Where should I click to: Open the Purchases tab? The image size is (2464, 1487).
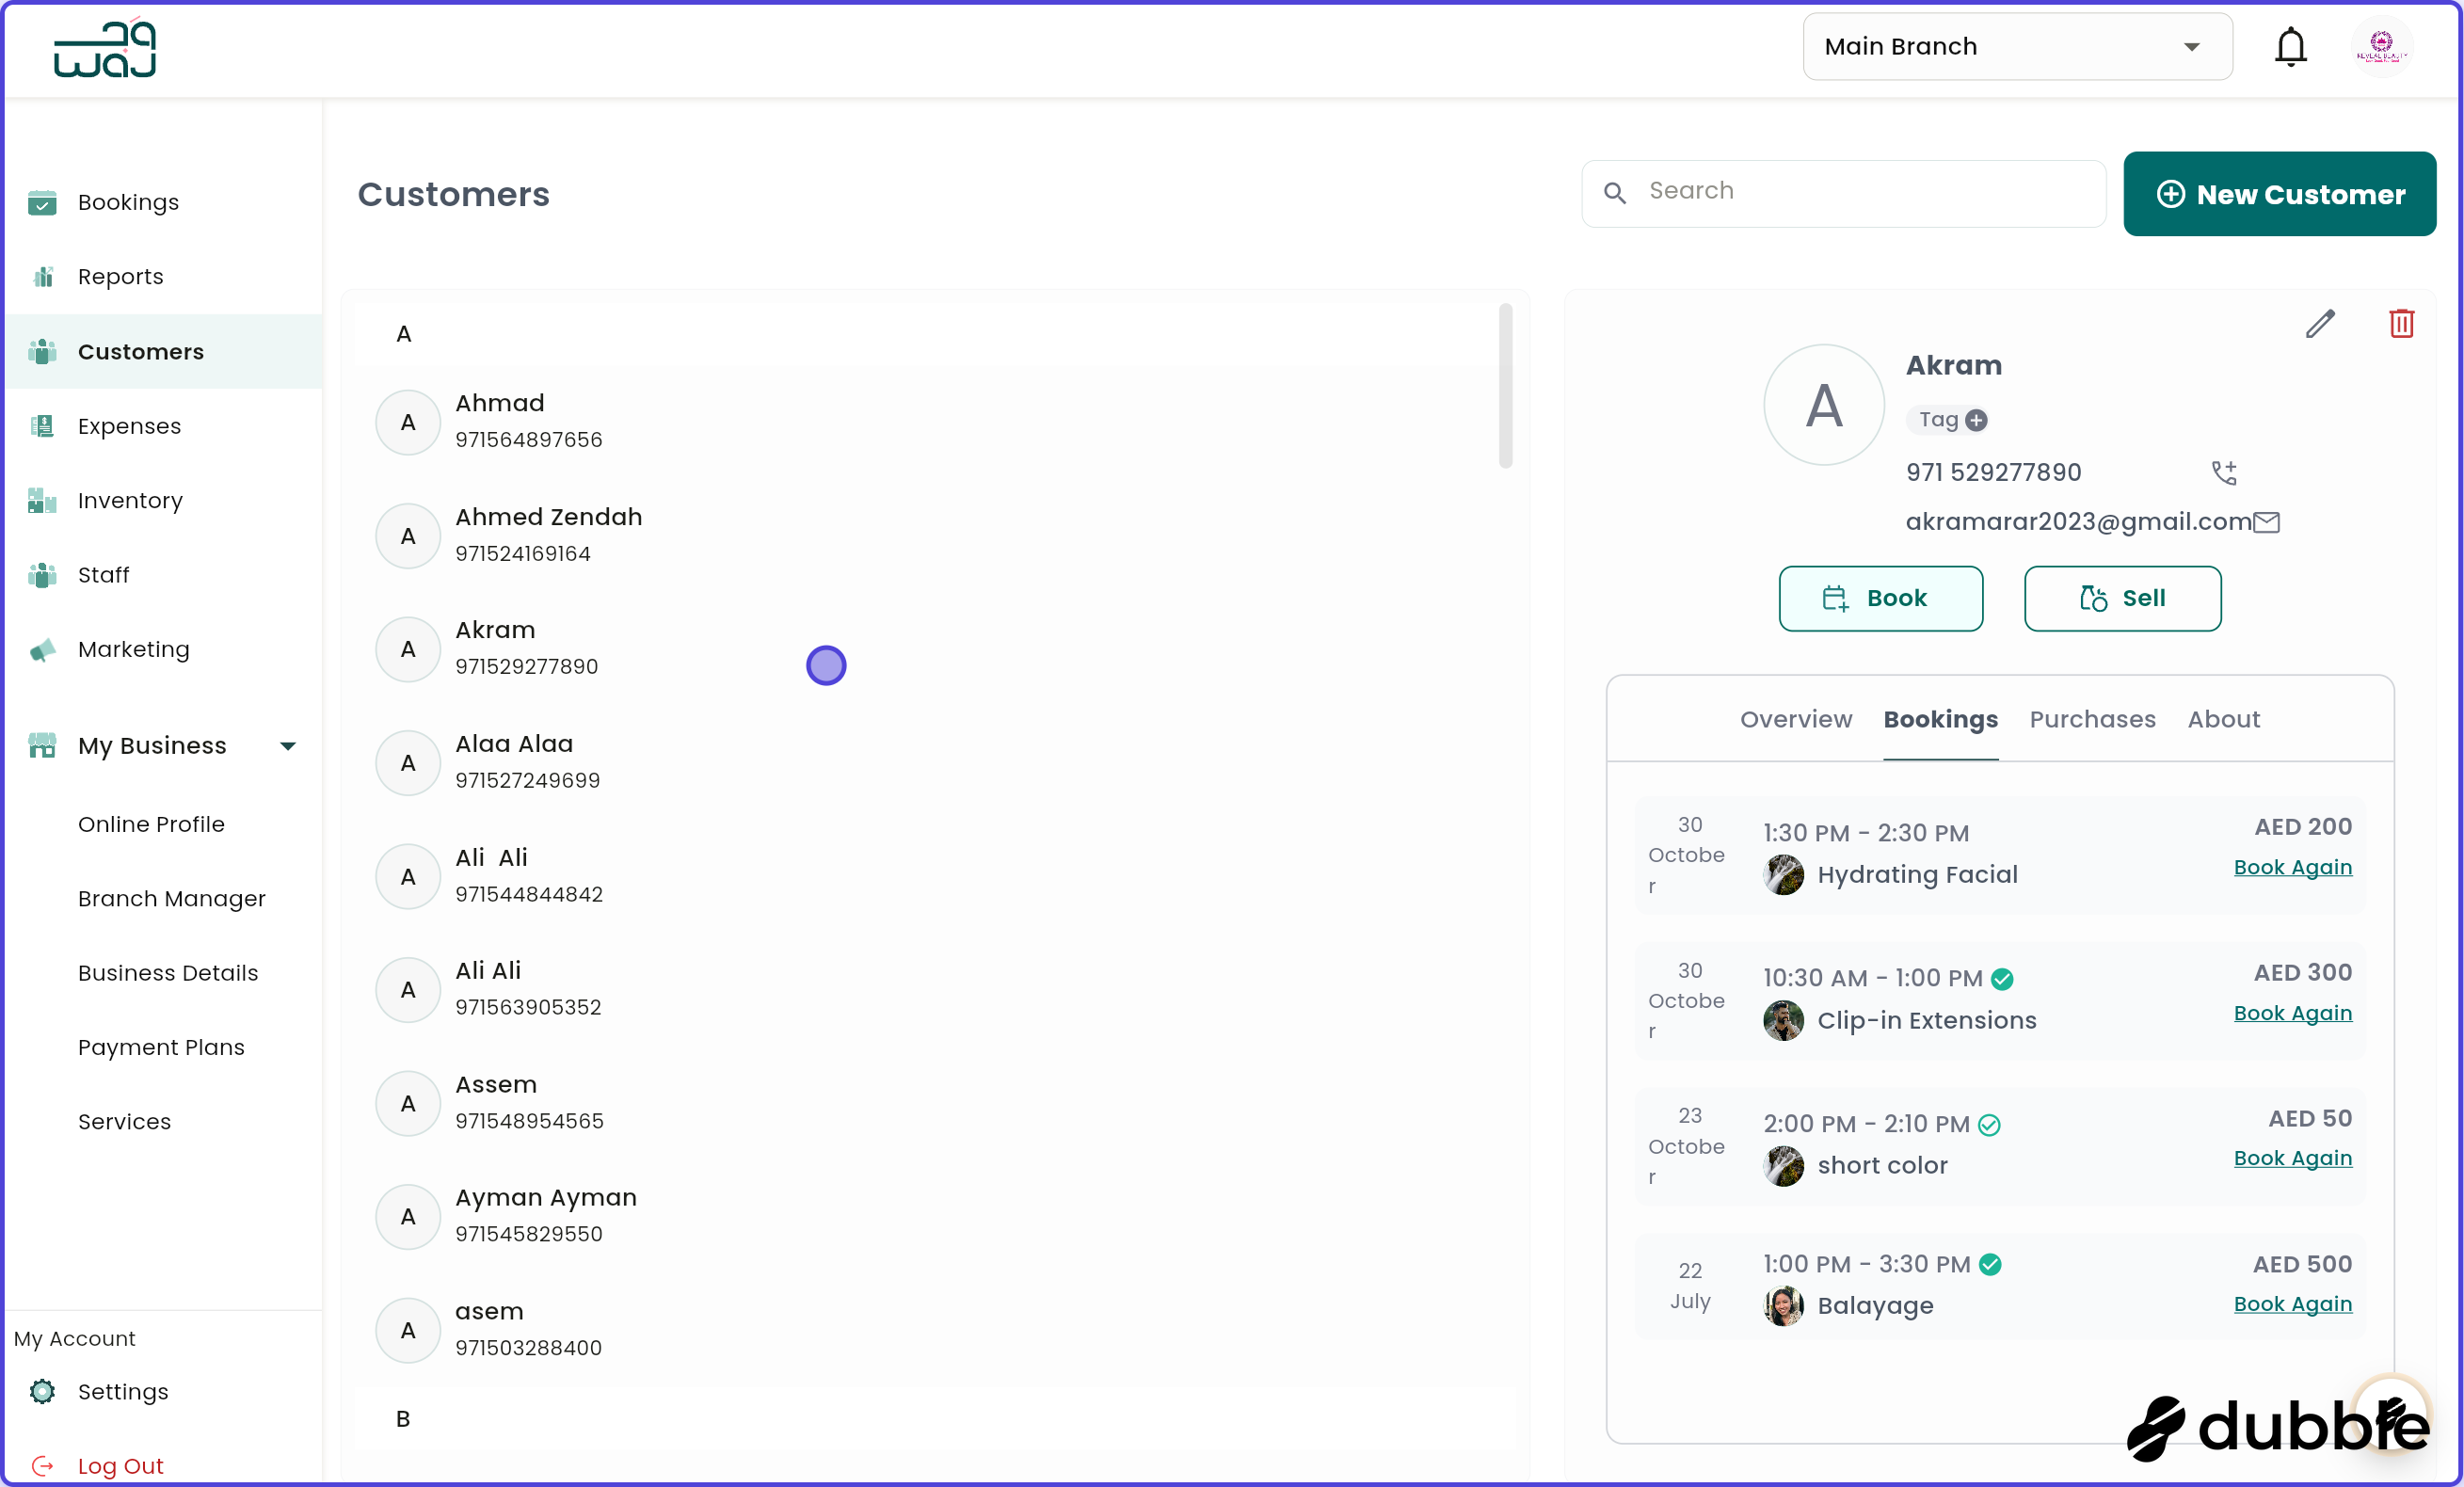pos(2093,719)
